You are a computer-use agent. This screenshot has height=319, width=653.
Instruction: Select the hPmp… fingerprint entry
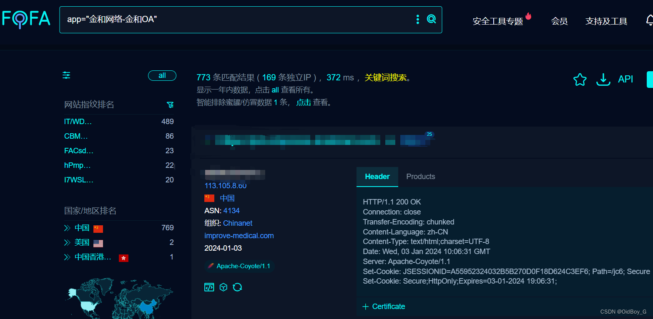[78, 165]
